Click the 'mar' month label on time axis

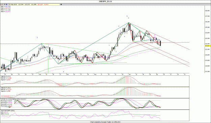[40, 74]
